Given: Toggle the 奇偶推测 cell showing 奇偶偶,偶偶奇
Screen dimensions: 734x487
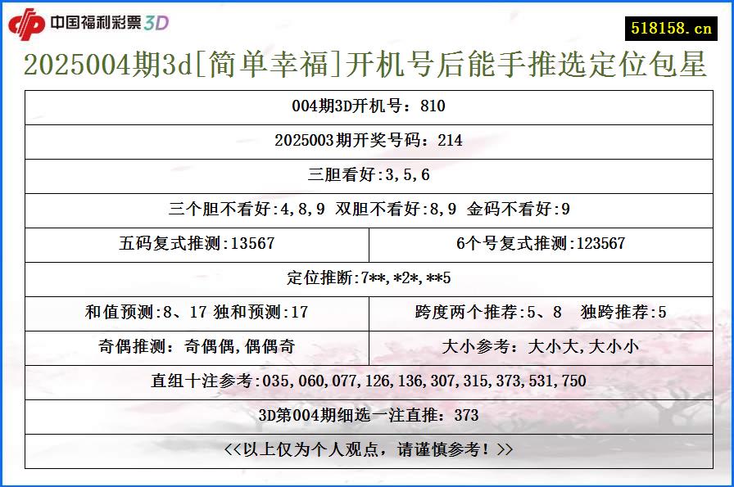Looking at the screenshot, I should click(x=199, y=345).
